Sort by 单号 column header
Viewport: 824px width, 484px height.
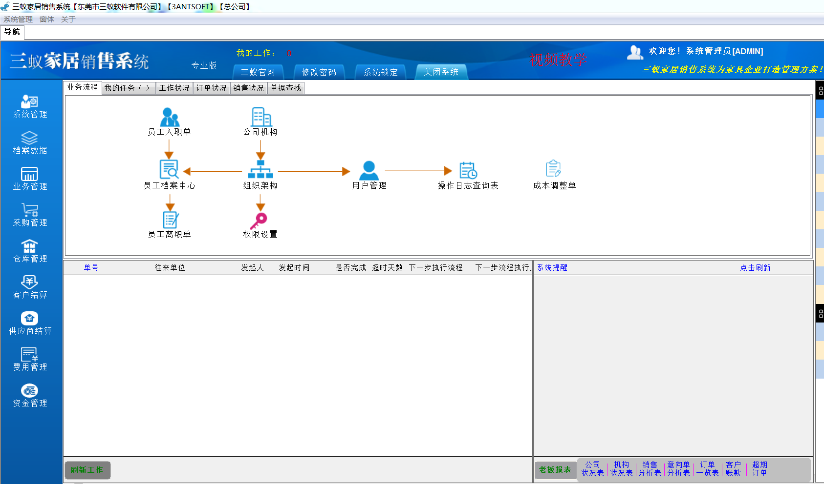[91, 267]
